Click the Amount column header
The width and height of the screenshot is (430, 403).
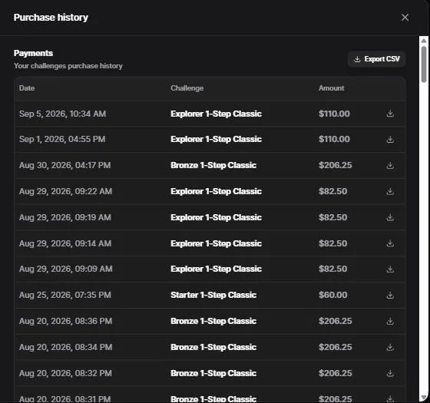331,88
